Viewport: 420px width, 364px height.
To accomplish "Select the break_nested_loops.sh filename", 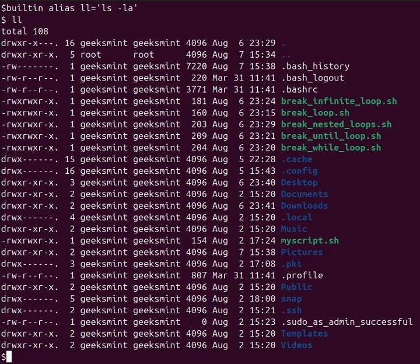I will pos(336,124).
